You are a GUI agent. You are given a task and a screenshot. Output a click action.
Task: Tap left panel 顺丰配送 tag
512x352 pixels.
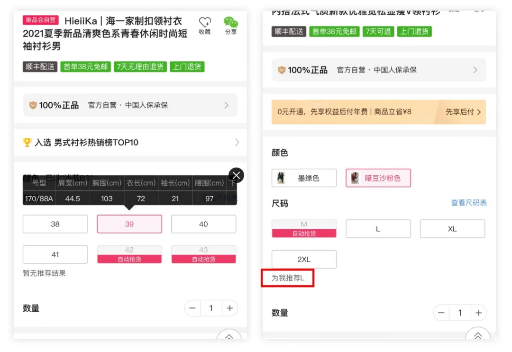40,66
